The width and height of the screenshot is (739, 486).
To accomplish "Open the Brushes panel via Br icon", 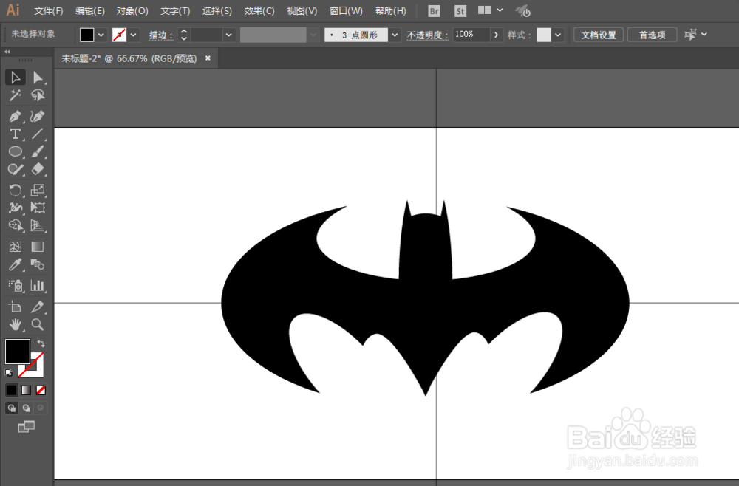I will tap(433, 10).
